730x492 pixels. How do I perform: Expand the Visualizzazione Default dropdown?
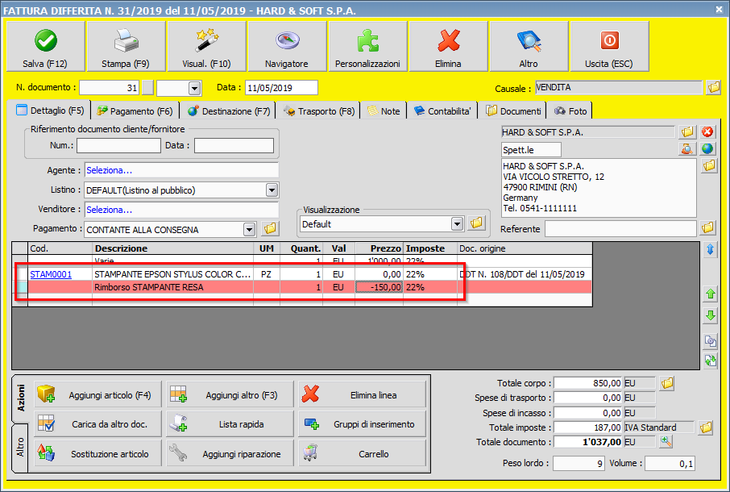click(x=457, y=223)
